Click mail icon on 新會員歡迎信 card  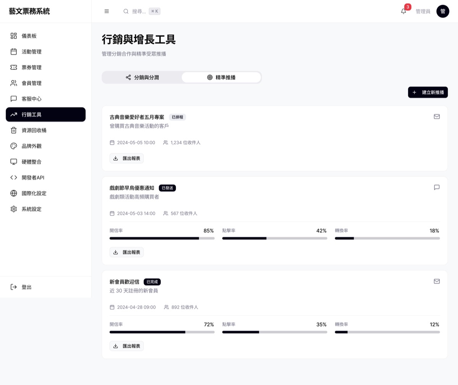click(437, 281)
